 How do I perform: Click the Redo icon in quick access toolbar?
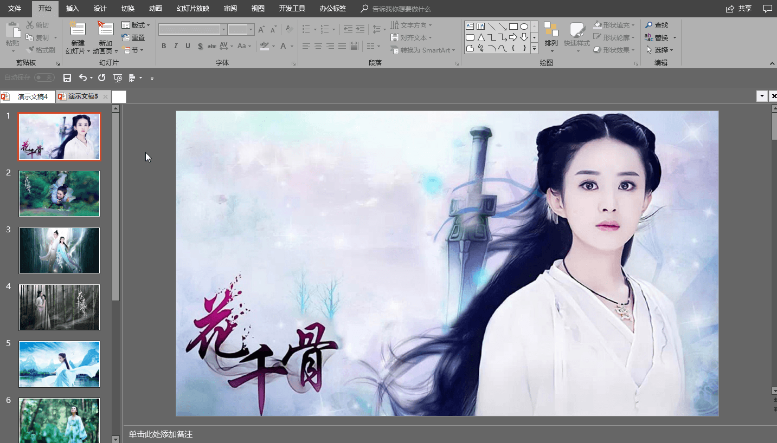click(x=101, y=78)
